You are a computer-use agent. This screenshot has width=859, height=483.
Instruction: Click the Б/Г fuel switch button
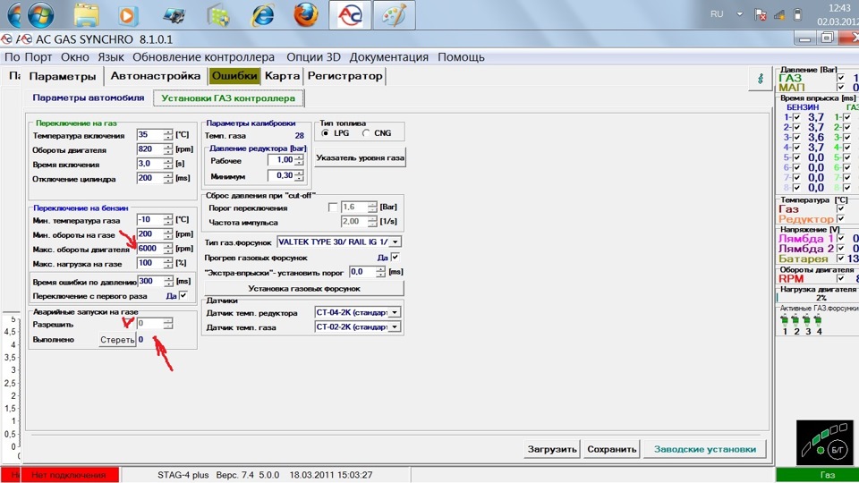[838, 450]
